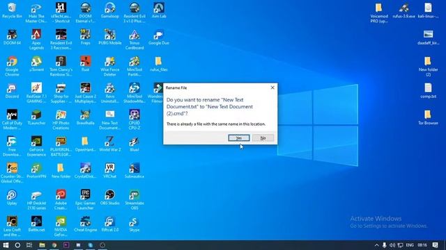The height and width of the screenshot is (250, 446).
Task: Select the Streamlabs OBS desktop icon
Action: coord(134,199)
